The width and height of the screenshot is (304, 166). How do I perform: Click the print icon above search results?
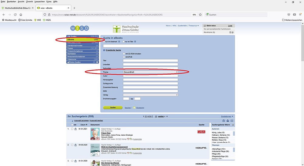(224, 120)
